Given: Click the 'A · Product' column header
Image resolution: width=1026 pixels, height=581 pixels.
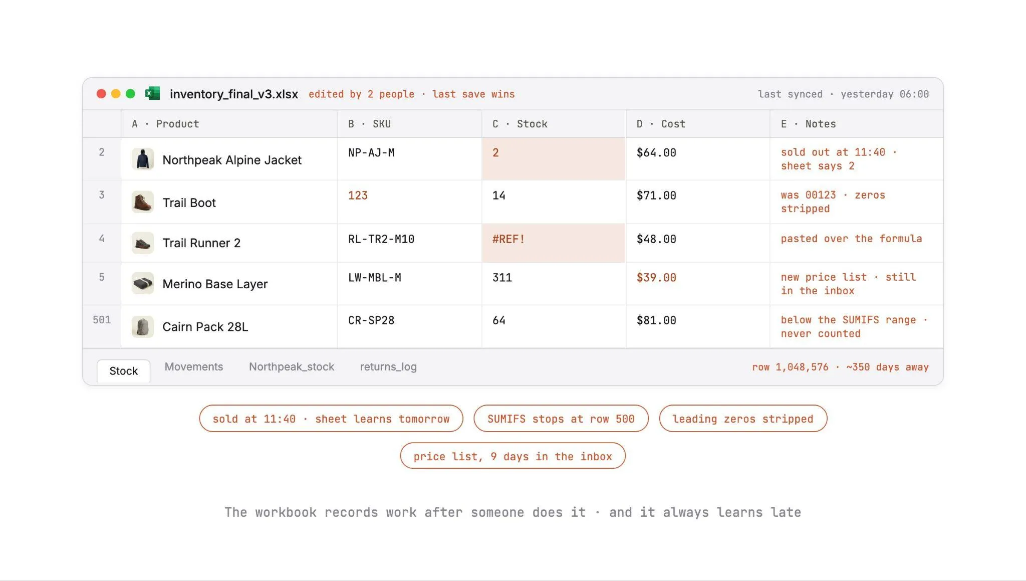Looking at the screenshot, I should point(229,124).
